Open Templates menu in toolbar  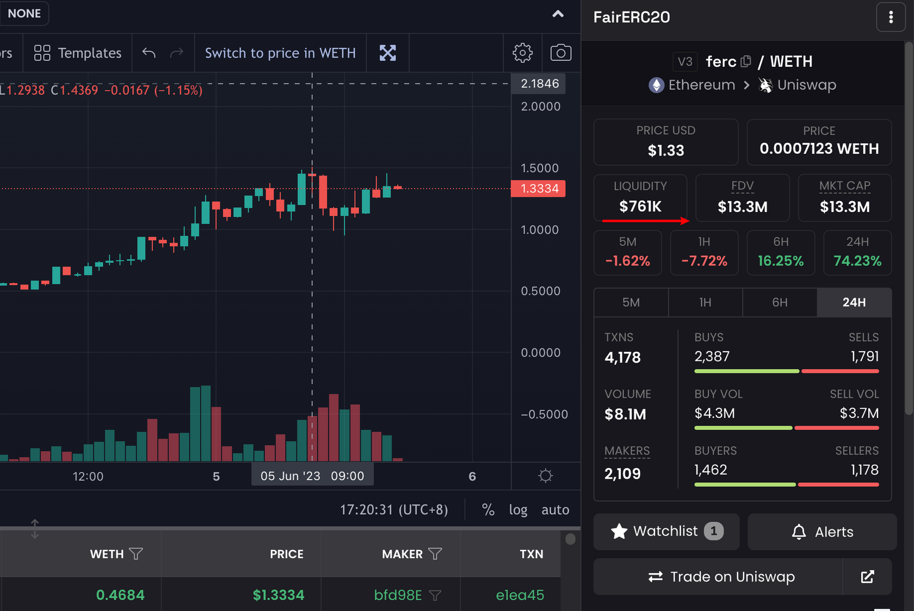tap(77, 53)
